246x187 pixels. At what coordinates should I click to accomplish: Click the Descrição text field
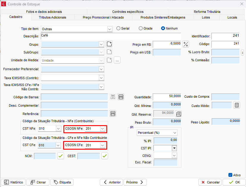(x=110, y=36)
